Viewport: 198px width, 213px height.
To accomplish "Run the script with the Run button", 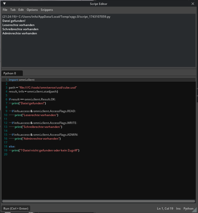I will pos(15,208).
